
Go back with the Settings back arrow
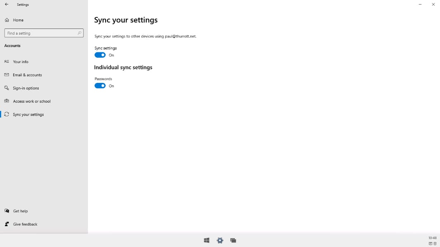[7, 5]
